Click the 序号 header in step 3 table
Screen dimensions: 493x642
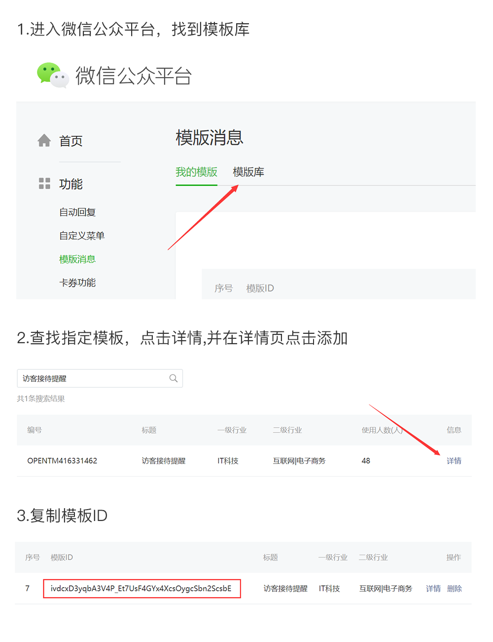tap(33, 558)
